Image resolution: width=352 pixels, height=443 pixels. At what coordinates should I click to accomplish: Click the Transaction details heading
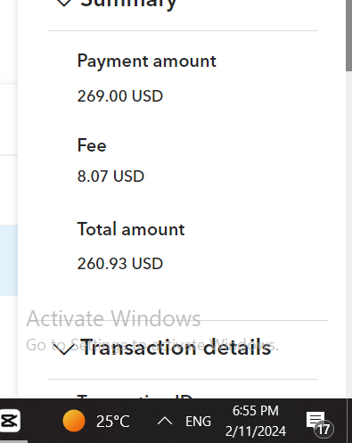point(176,348)
